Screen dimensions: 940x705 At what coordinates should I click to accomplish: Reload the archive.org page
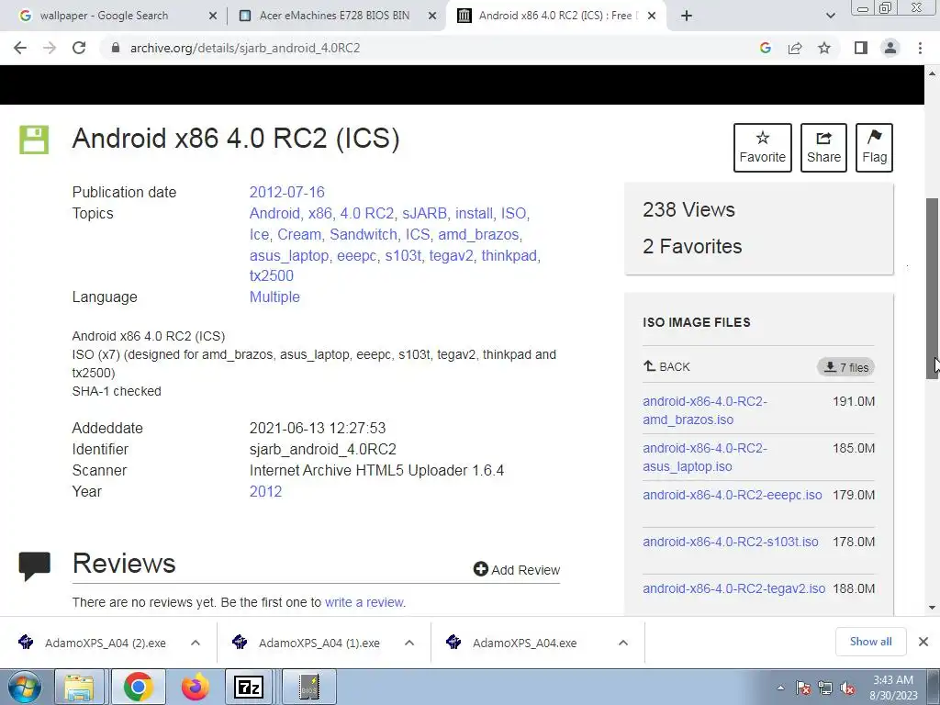tap(79, 48)
